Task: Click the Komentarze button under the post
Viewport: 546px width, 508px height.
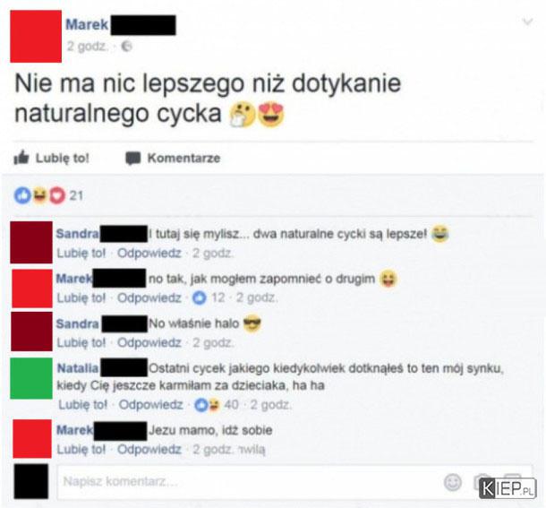Action: pos(173,159)
